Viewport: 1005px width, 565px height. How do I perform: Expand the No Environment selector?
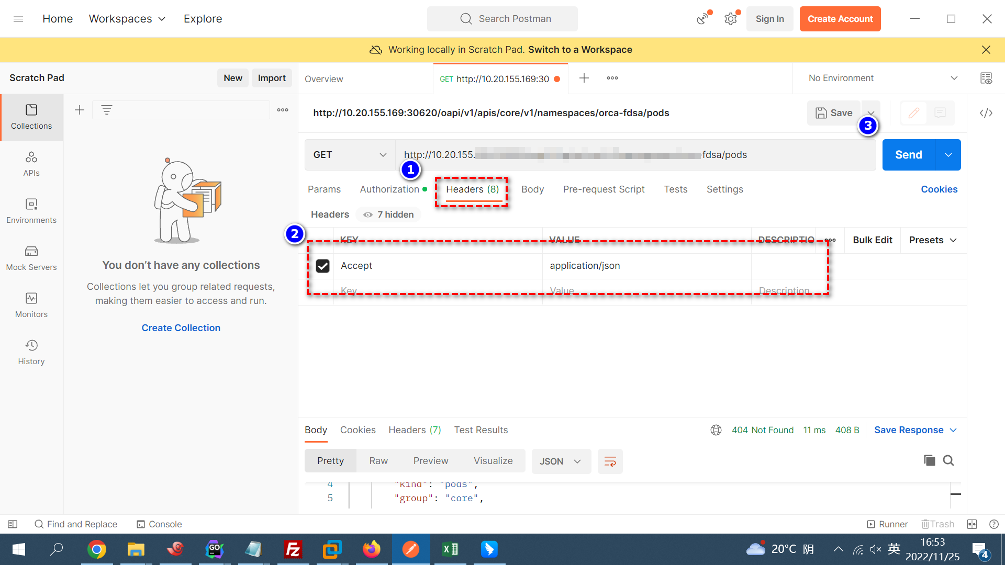(883, 78)
